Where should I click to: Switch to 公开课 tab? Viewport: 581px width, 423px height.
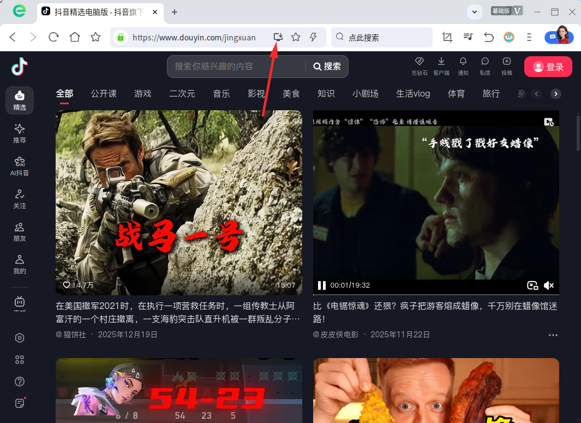pyautogui.click(x=104, y=94)
